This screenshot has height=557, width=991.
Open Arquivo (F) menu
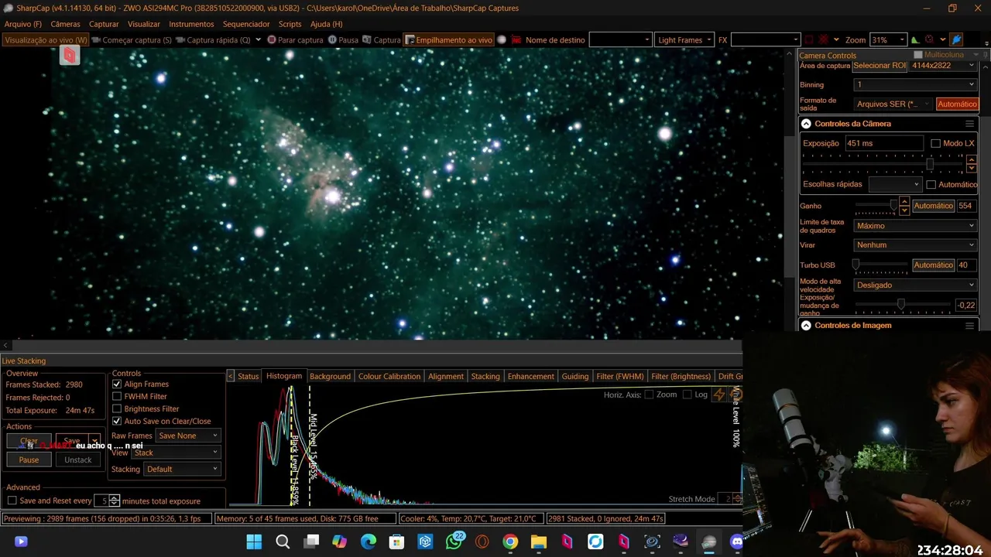[23, 24]
